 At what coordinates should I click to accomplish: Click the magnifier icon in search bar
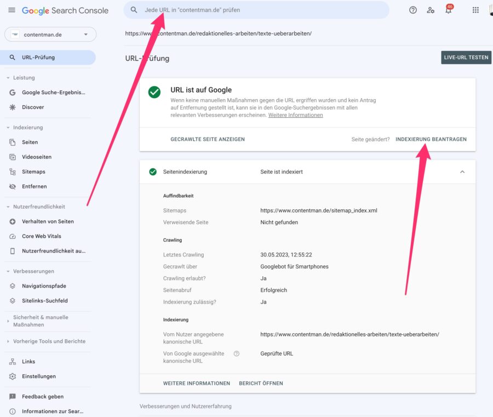(x=134, y=10)
